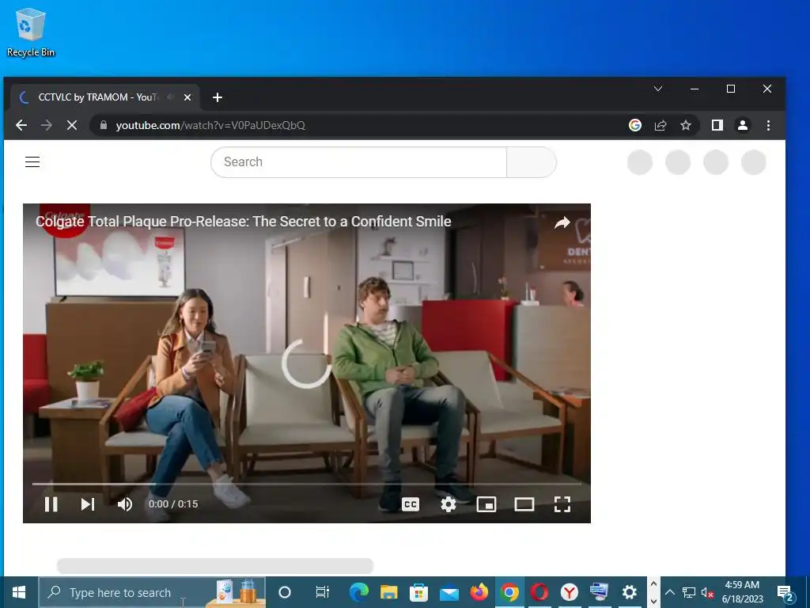This screenshot has width=810, height=608.
Task: Share this page from the address bar
Action: coord(660,125)
